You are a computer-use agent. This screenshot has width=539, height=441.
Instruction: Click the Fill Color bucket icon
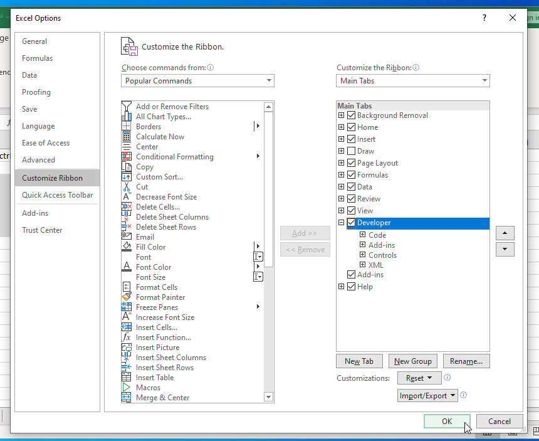(127, 247)
